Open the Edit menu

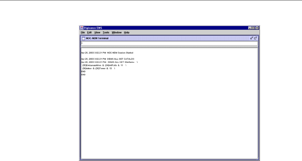pyautogui.click(x=89, y=33)
